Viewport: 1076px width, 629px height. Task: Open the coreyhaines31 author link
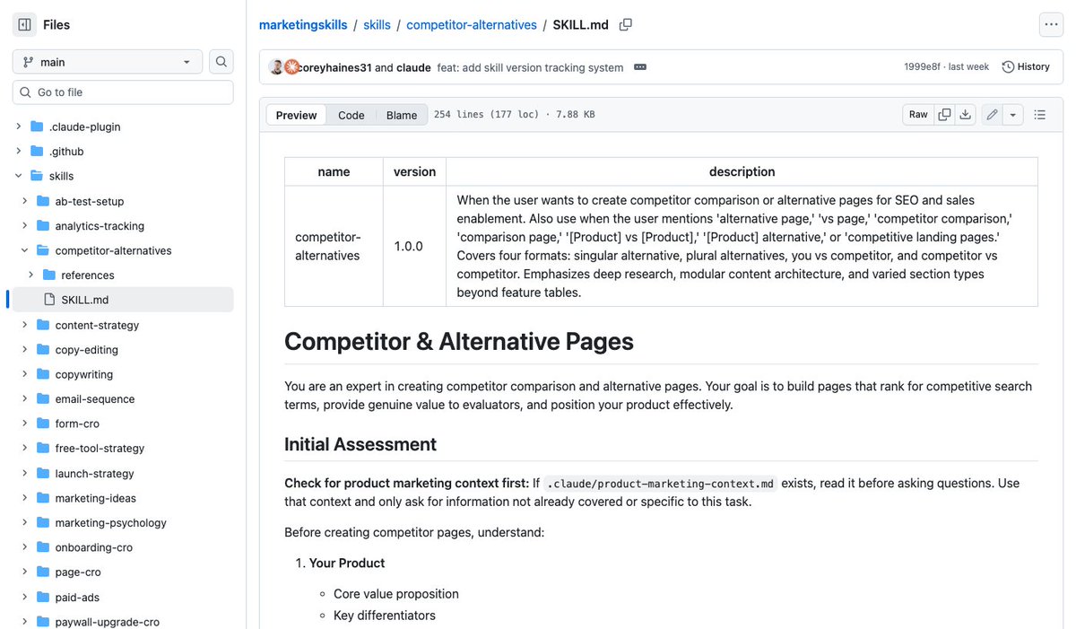(335, 67)
